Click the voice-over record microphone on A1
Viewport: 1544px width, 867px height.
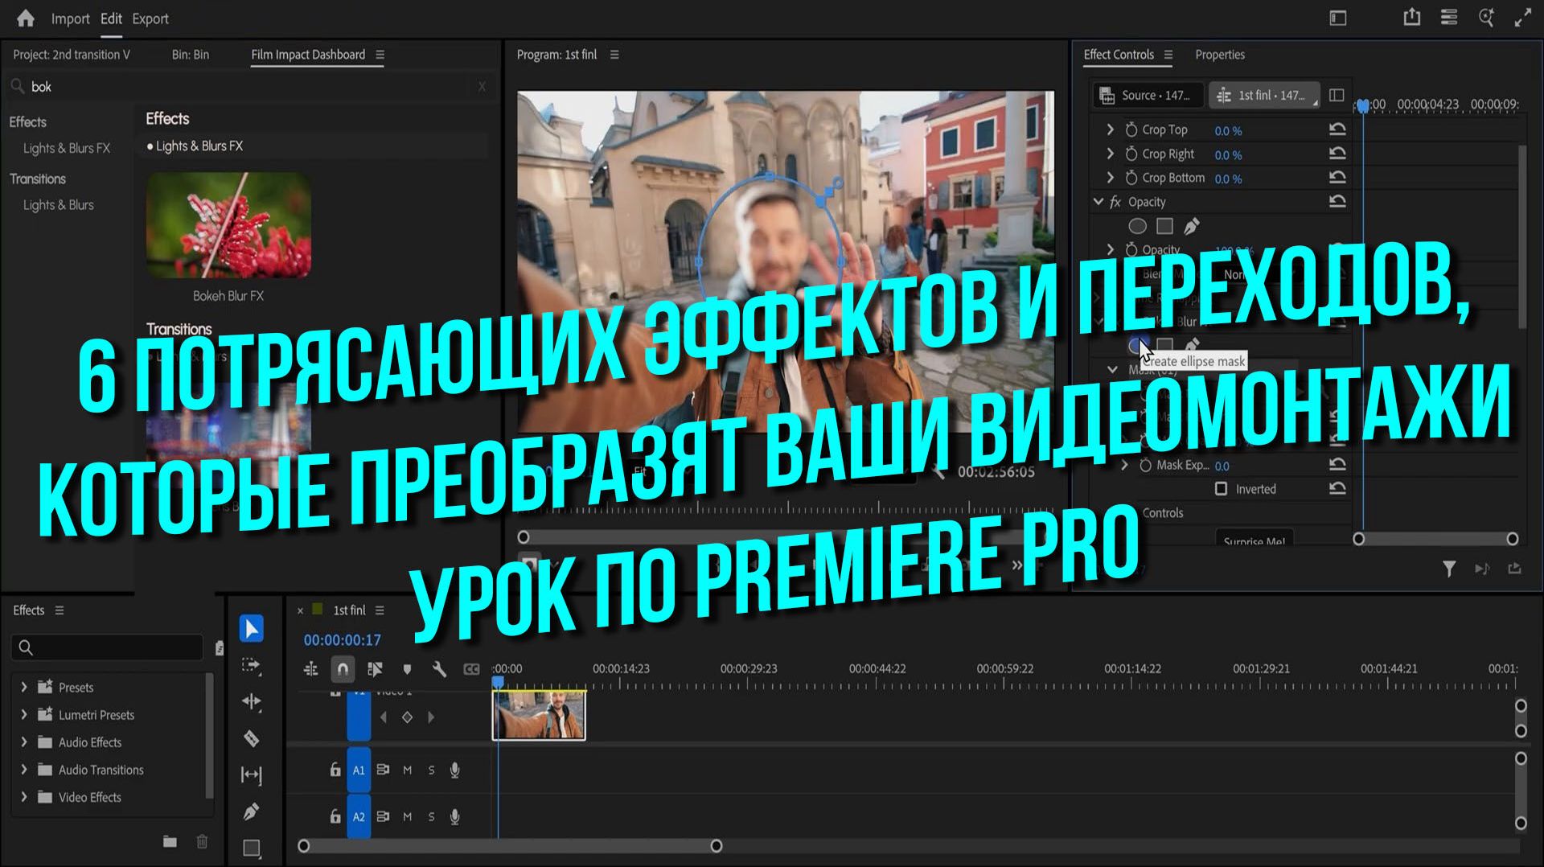tap(454, 770)
